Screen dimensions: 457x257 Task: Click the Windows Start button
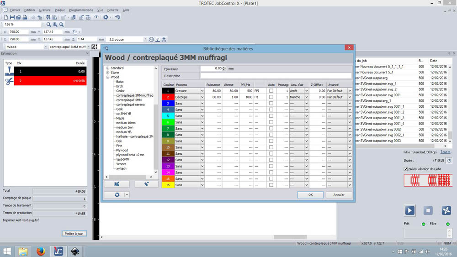point(7,251)
